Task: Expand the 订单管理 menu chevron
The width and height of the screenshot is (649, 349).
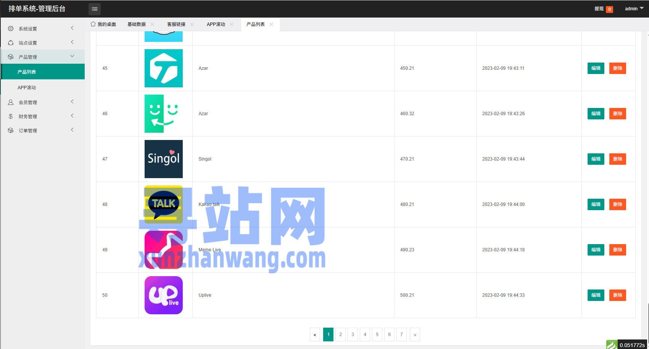Action: tap(72, 130)
